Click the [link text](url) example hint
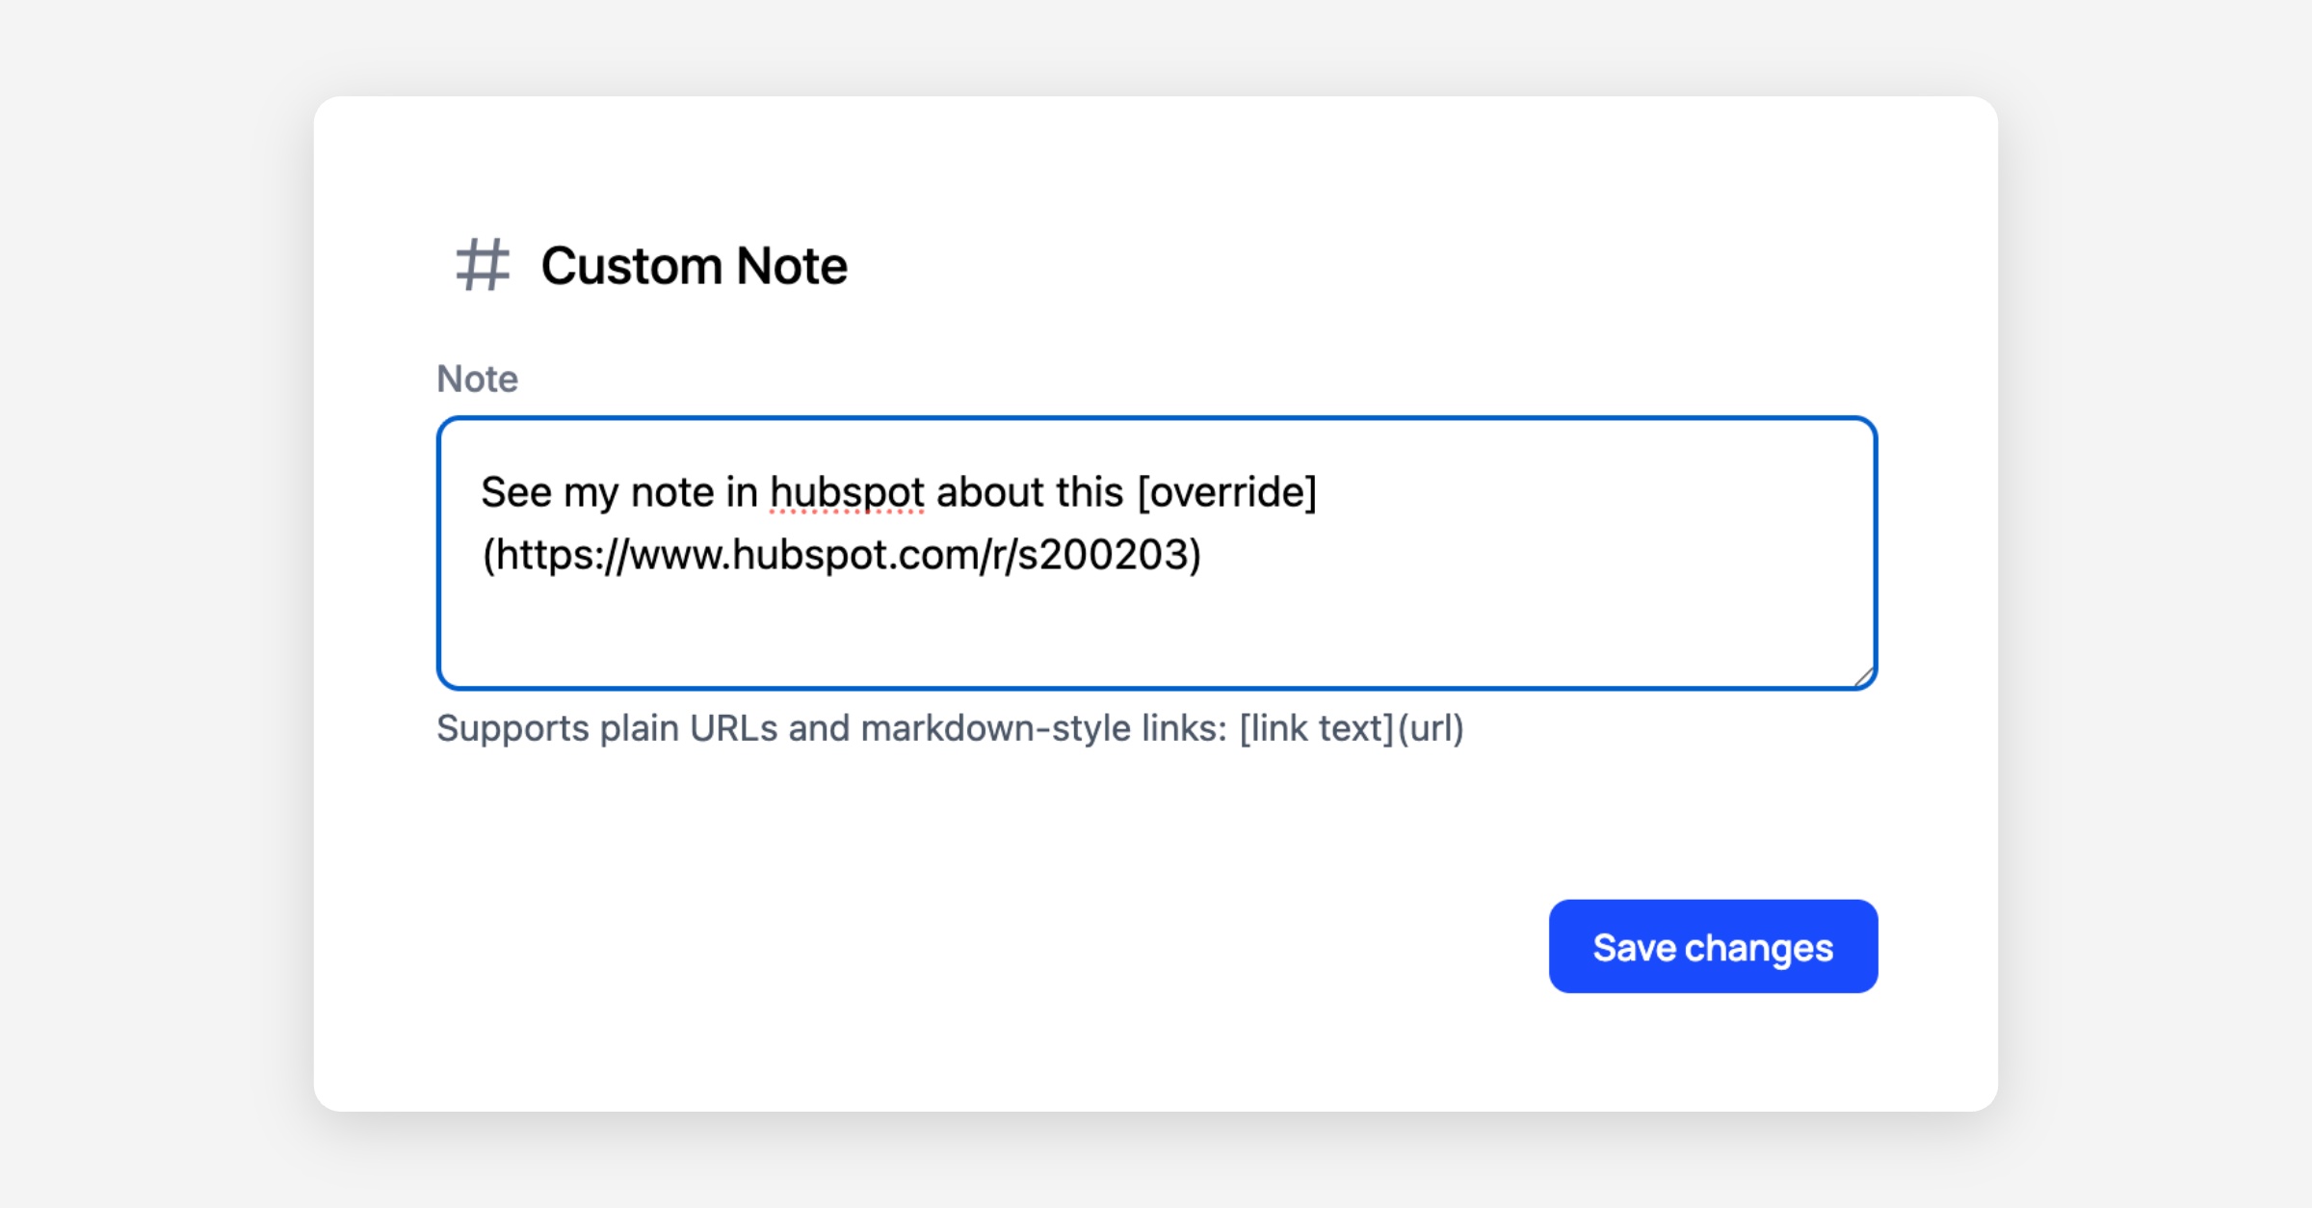The image size is (2312, 1208). point(1351,728)
